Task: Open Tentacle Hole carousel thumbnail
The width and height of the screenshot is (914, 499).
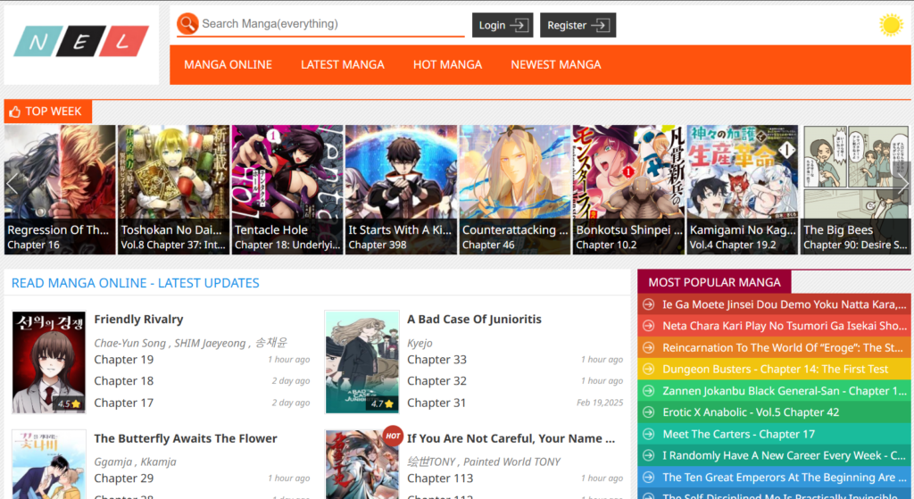Action: (287, 189)
